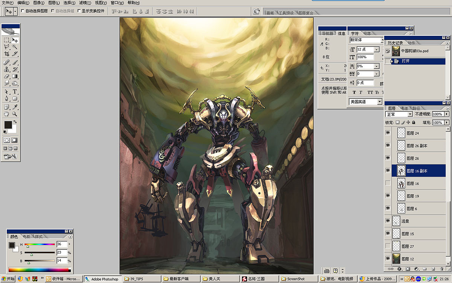
Task: Switch to the 样式 tab
Action: pyautogui.click(x=38, y=237)
